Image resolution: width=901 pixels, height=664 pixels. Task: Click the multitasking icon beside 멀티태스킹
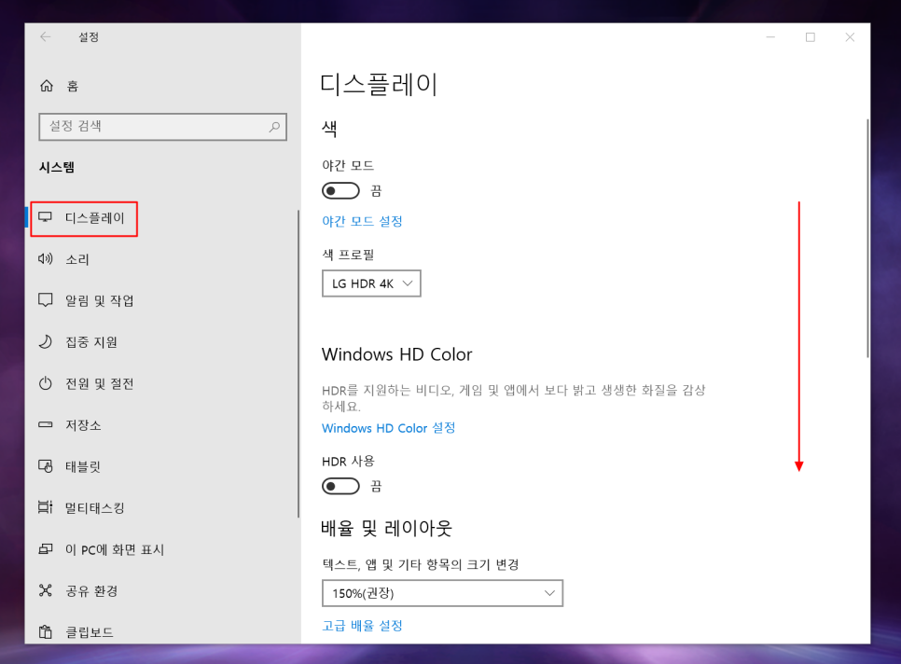46,507
